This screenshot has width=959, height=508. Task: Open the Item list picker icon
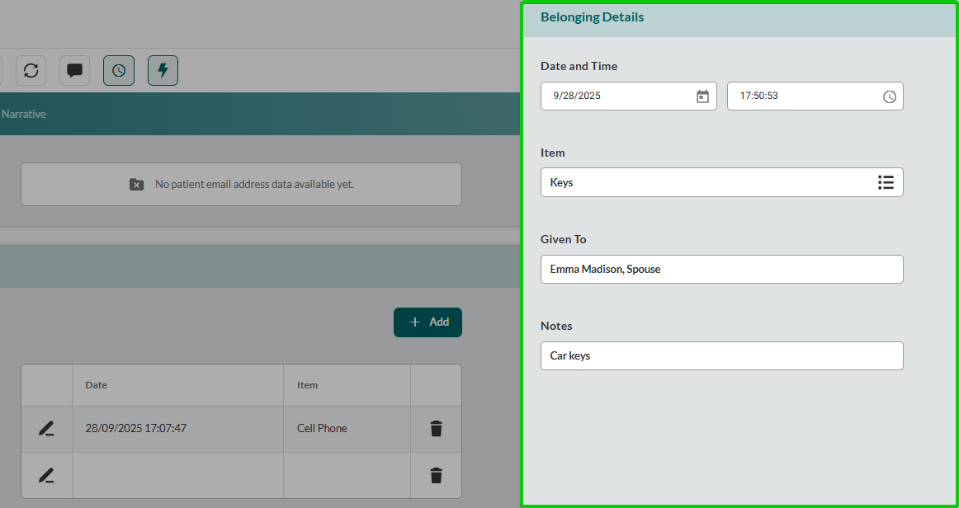point(886,182)
